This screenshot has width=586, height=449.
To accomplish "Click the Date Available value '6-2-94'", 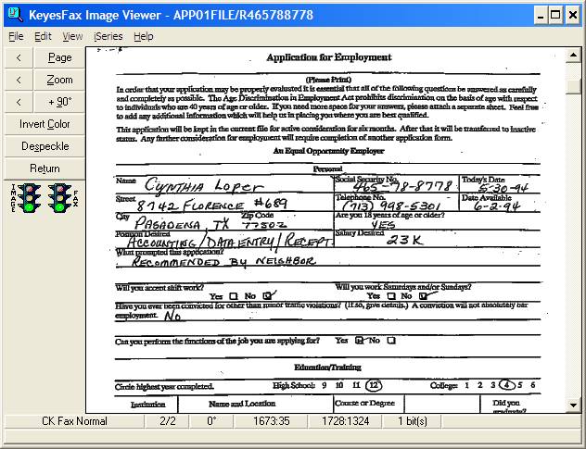I will point(497,206).
